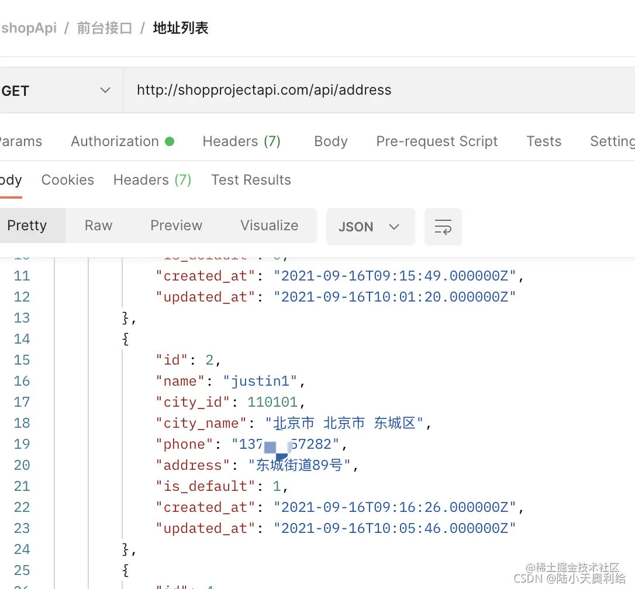Click the 地址列表 request title
This screenshot has width=635, height=589.
tap(181, 28)
